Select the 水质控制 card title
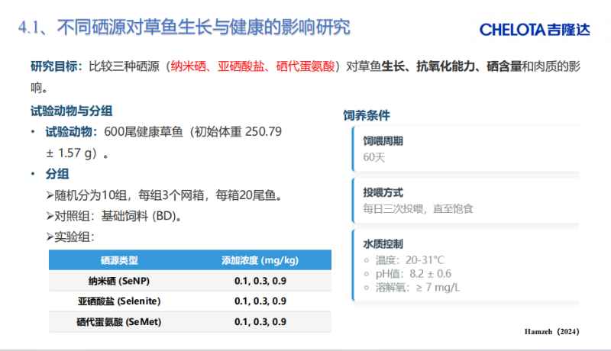The image size is (611, 351). [383, 244]
